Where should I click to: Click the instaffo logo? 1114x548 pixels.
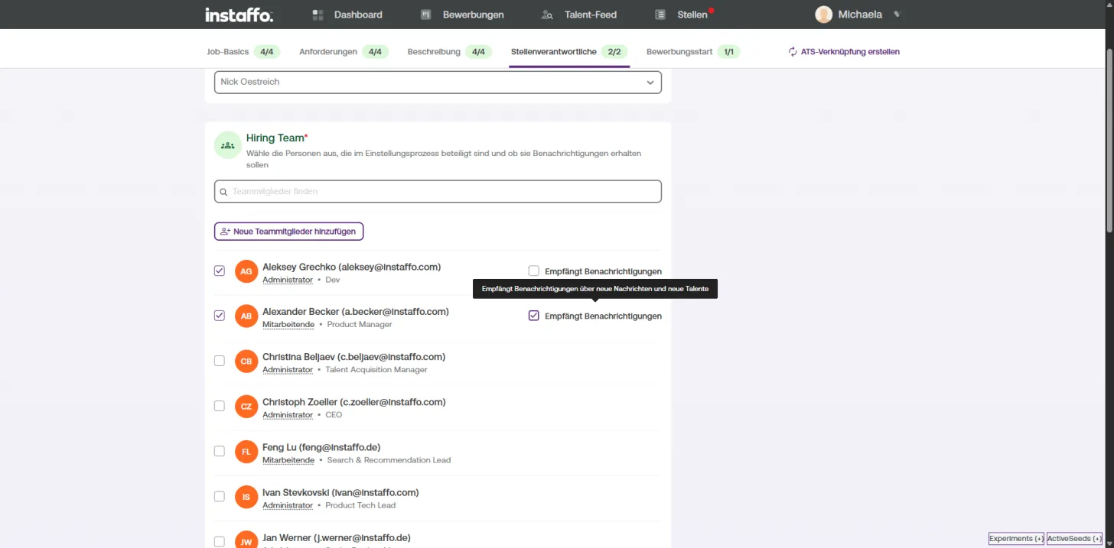(x=239, y=15)
